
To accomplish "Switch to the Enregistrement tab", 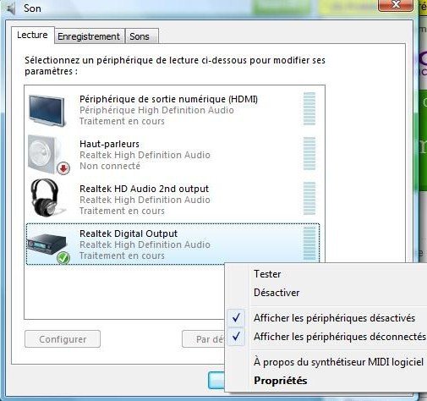I will point(89,36).
